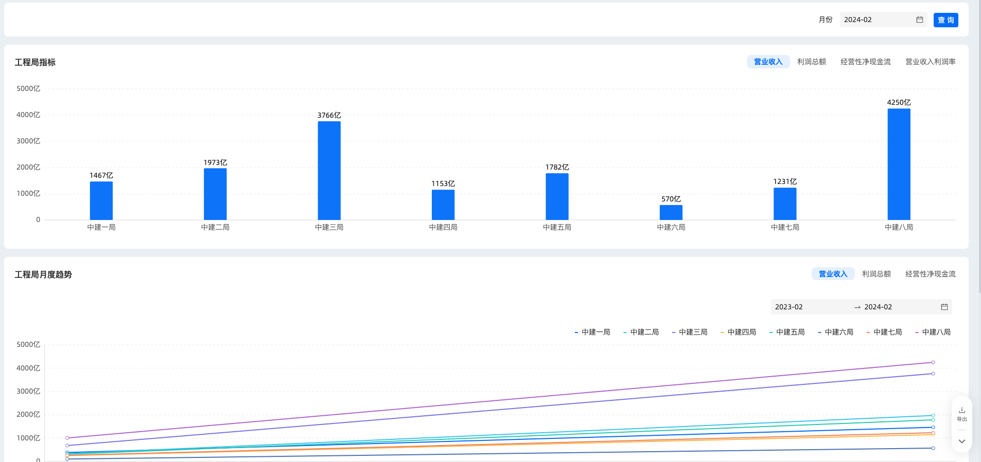Click 中建八局 axis label in bar chart
This screenshot has height=462, width=981.
coord(899,227)
